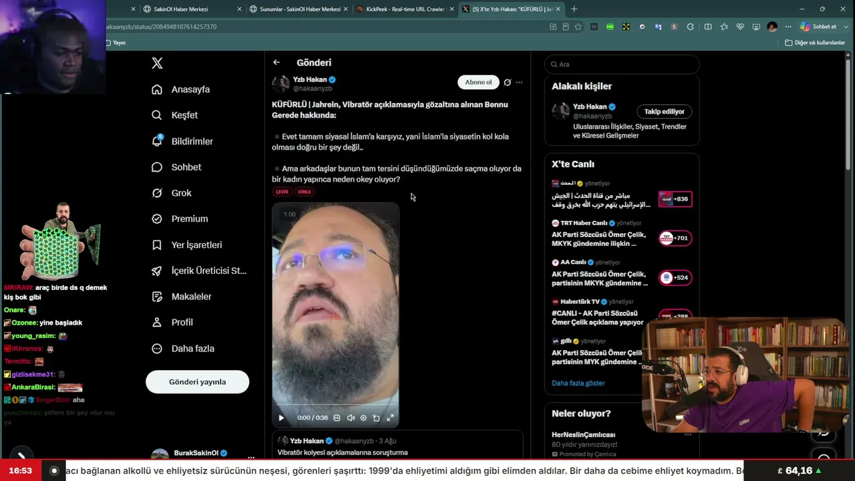Switch to Sunumlar - SakinOl Haber Merkezi tab

300,9
